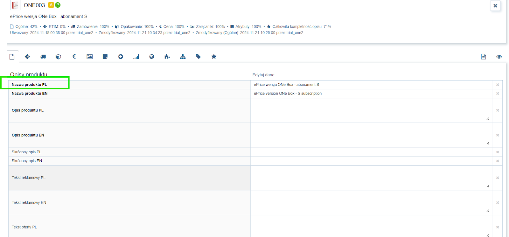Click the Tekst reklamowy EN resize handle
Screen dimensions: 509x237
(488, 211)
